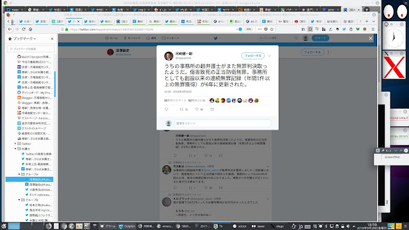409x230 pixels.
Task: Open a new Firefox tab with plus
Action: 367,21
